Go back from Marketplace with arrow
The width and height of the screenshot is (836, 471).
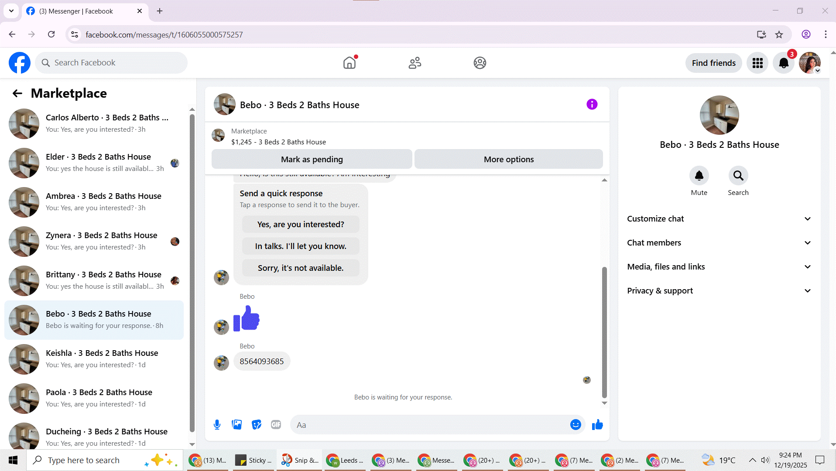coord(17,93)
